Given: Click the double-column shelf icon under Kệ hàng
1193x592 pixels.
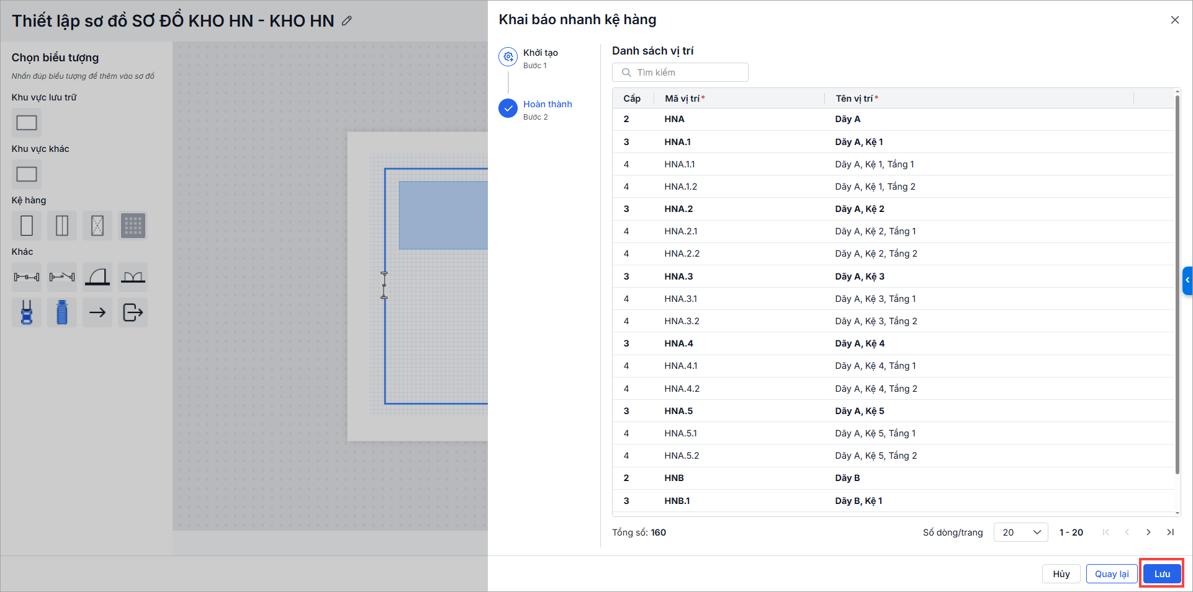Looking at the screenshot, I should coord(62,226).
